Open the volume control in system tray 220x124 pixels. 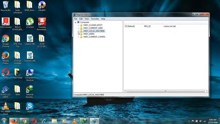click(x=201, y=121)
